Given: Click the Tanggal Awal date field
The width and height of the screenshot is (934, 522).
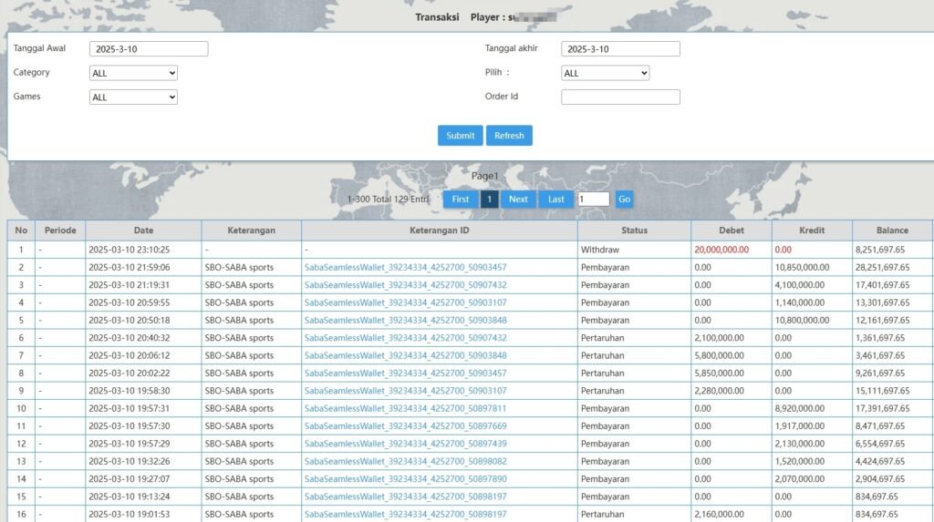Looking at the screenshot, I should 149,49.
